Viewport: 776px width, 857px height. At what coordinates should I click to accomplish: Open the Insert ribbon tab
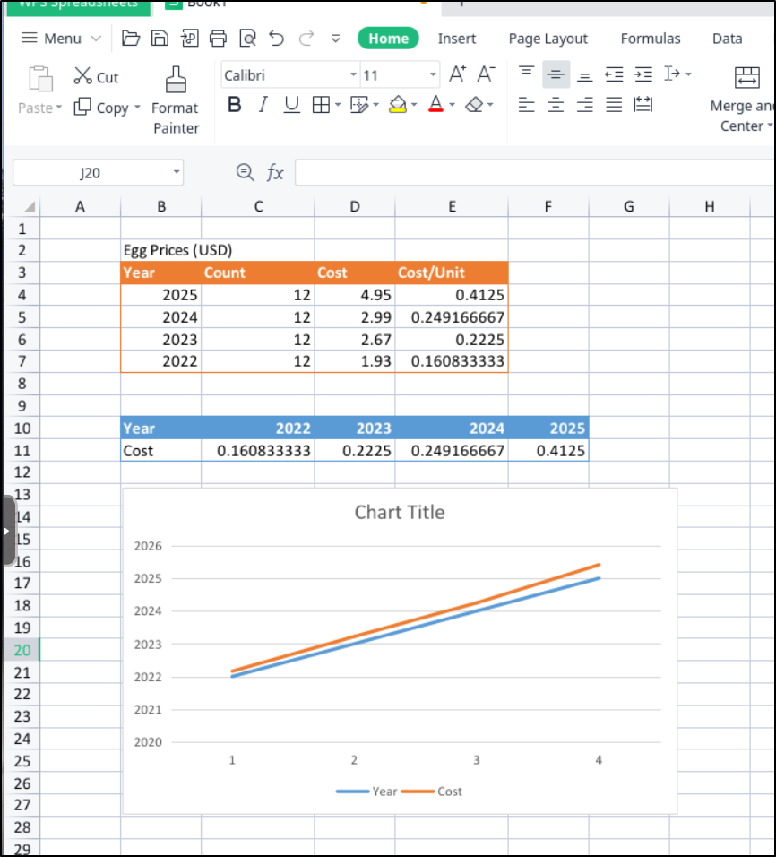pyautogui.click(x=456, y=39)
